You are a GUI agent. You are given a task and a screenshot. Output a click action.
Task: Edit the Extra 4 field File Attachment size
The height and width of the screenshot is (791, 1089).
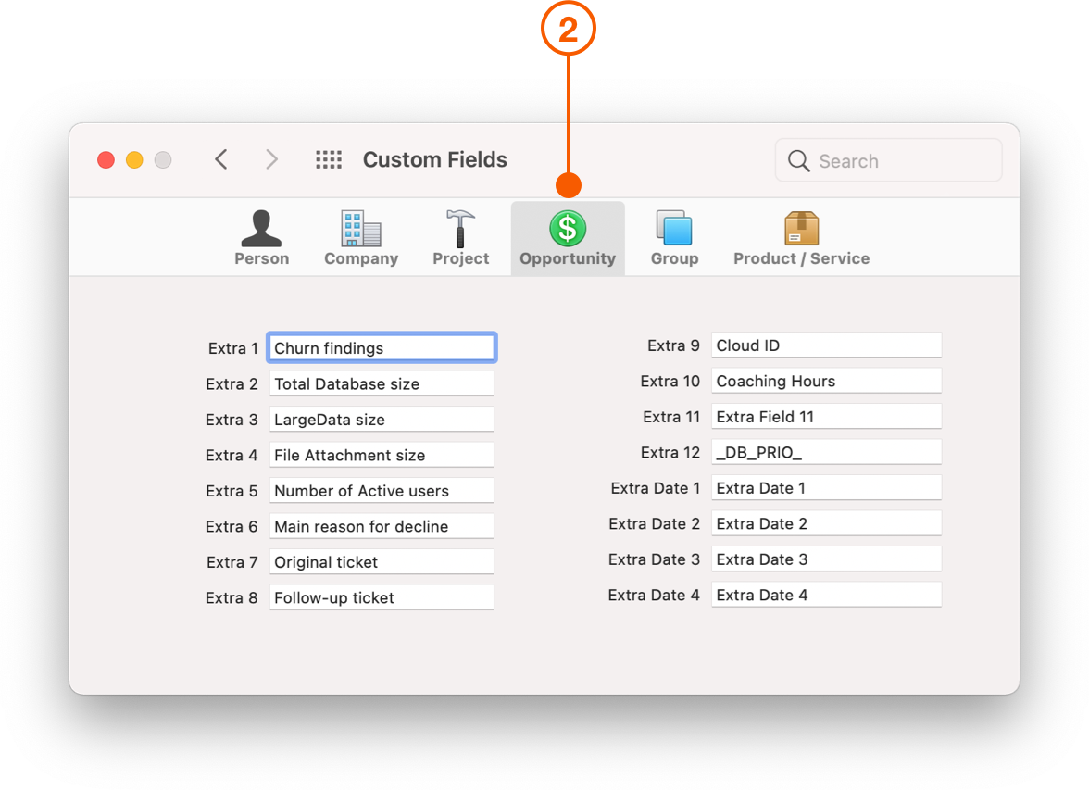click(382, 455)
